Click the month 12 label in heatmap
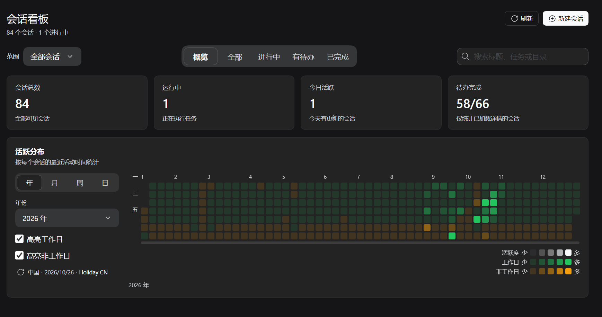 click(x=543, y=177)
